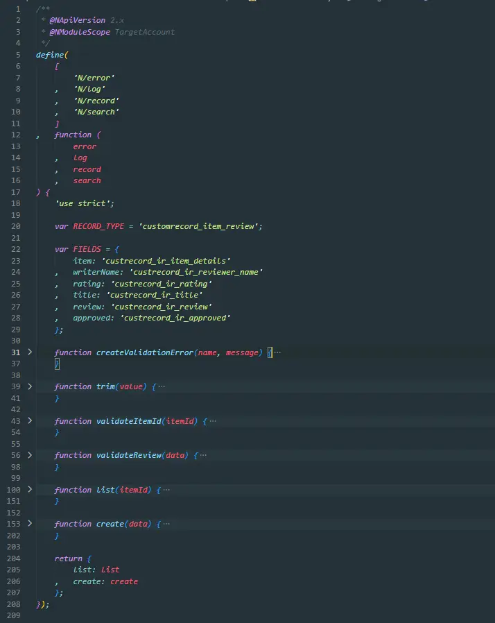Viewport: 495px width, 623px height.
Task: Click the record parameter on line 15
Action: (87, 169)
